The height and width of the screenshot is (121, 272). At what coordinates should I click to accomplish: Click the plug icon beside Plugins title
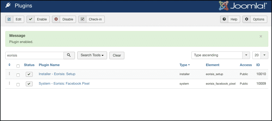tap(8, 6)
